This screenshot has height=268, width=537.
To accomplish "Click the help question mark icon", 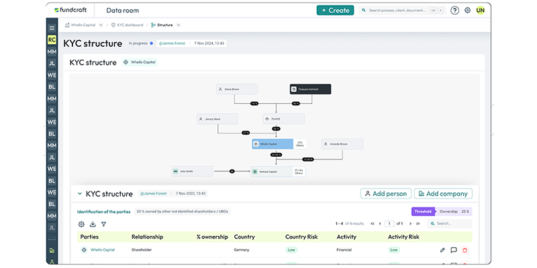I will coord(454,11).
